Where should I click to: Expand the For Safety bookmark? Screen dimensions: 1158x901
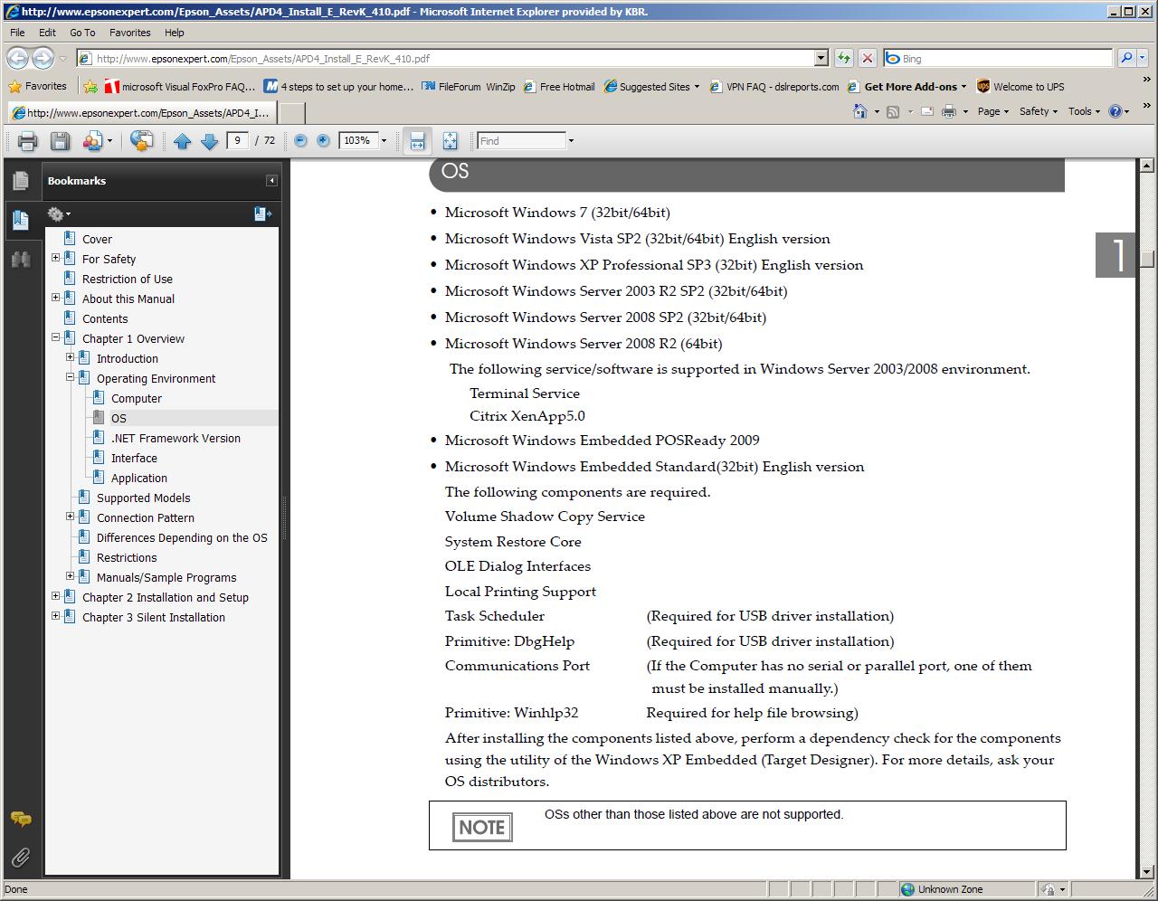click(55, 258)
